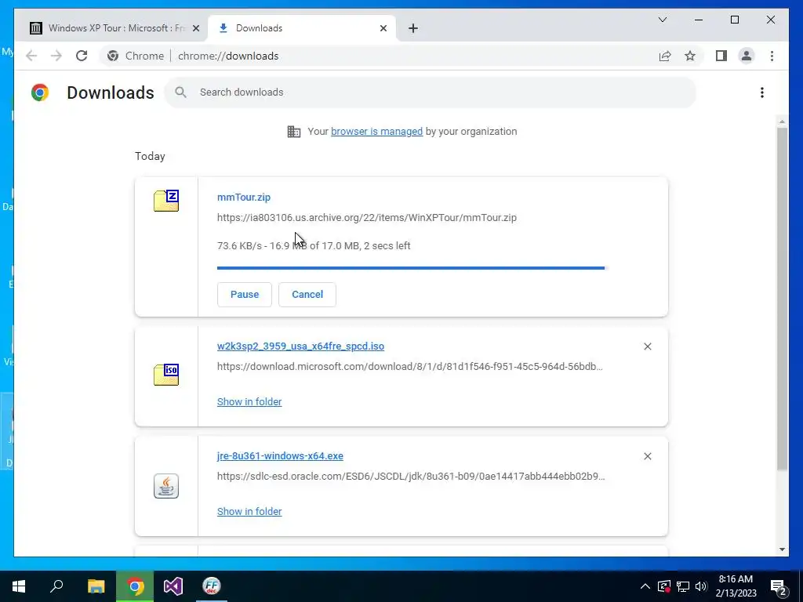Screen dimensions: 803x602
Task: Show the jre-8u361 installer in folder
Action: coord(249,511)
